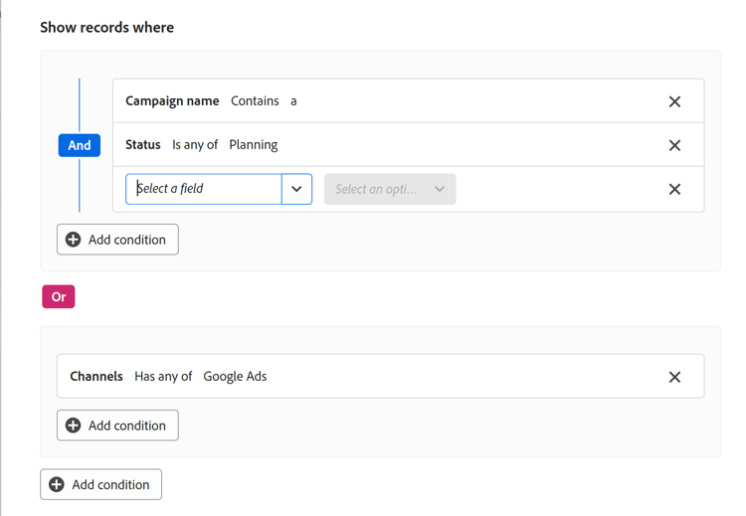
Task: Add condition below the Channels row
Action: (117, 426)
